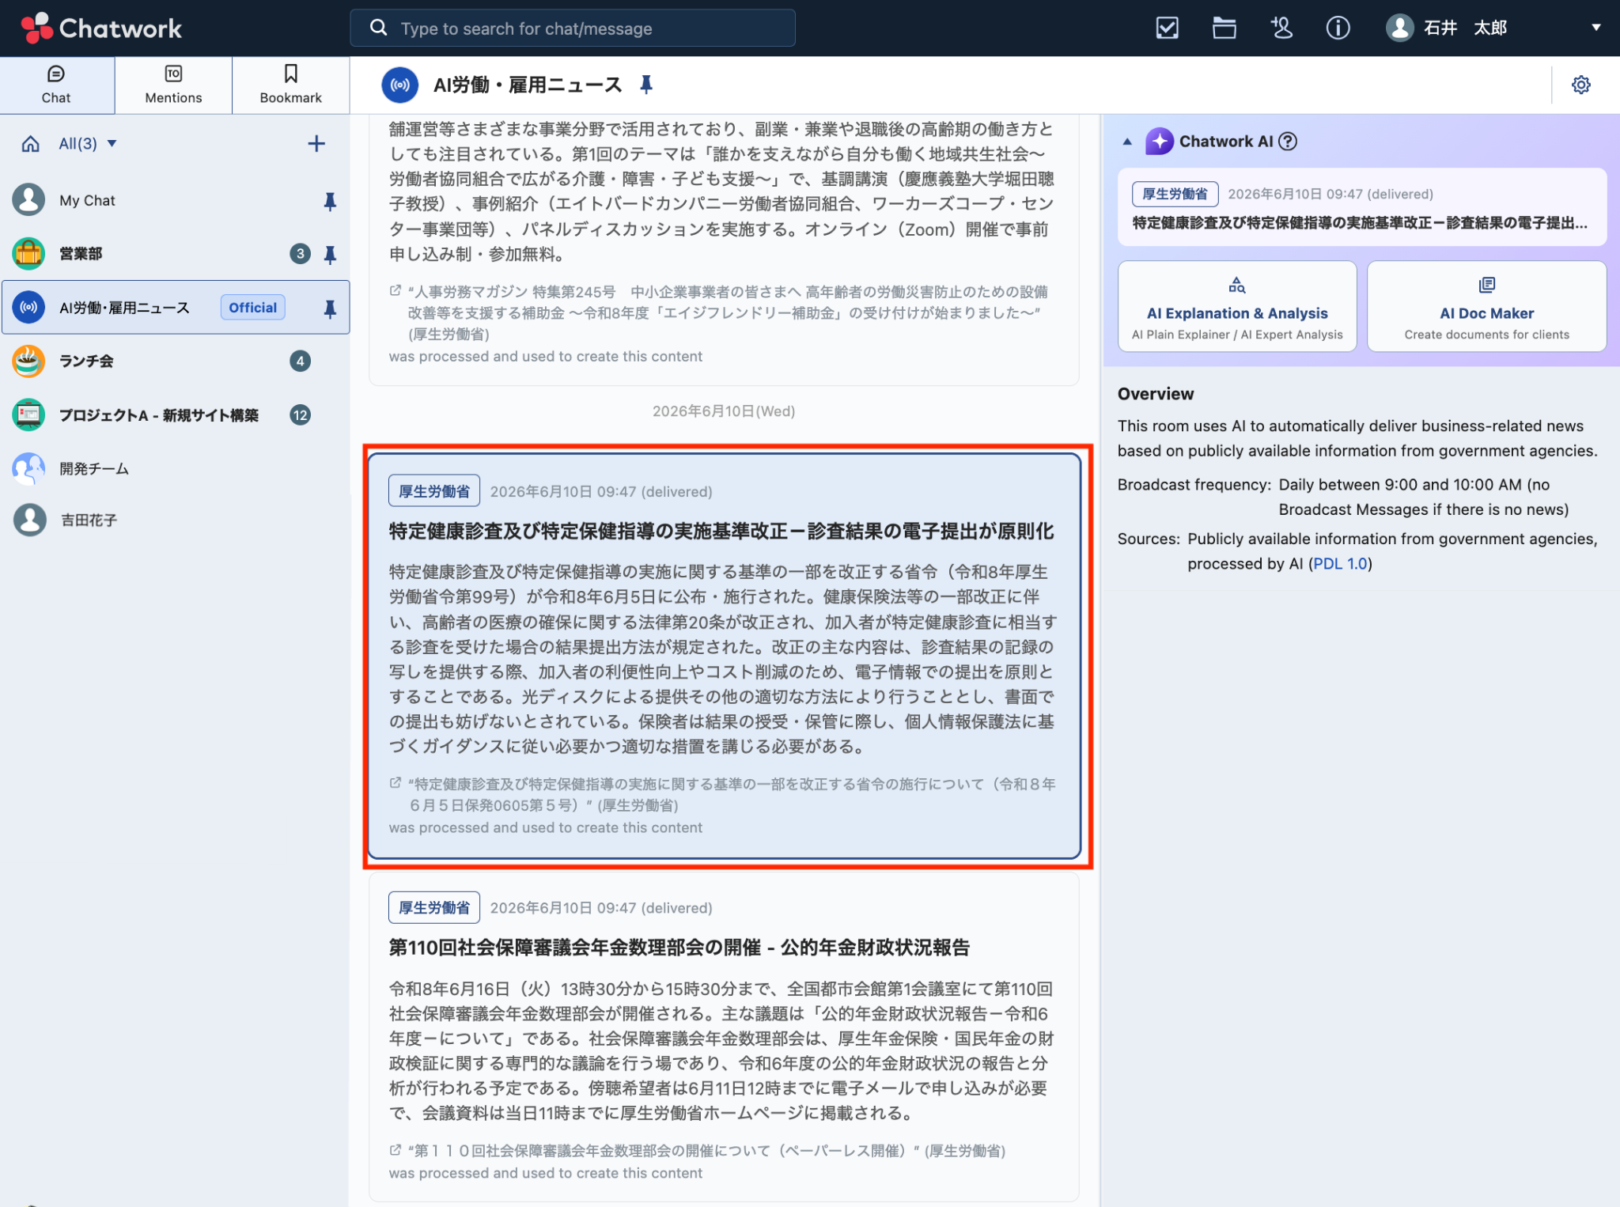Click the 営業部 unread badge showing 3
Viewport: 1620px width, 1207px height.
coord(300,254)
